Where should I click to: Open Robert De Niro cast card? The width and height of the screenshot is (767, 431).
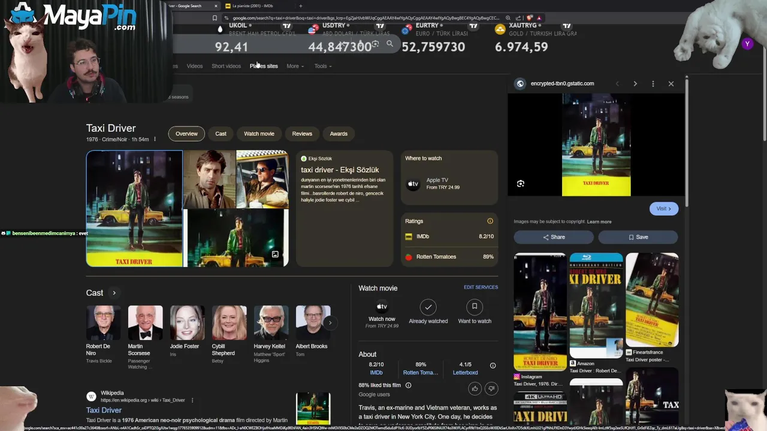click(x=103, y=334)
